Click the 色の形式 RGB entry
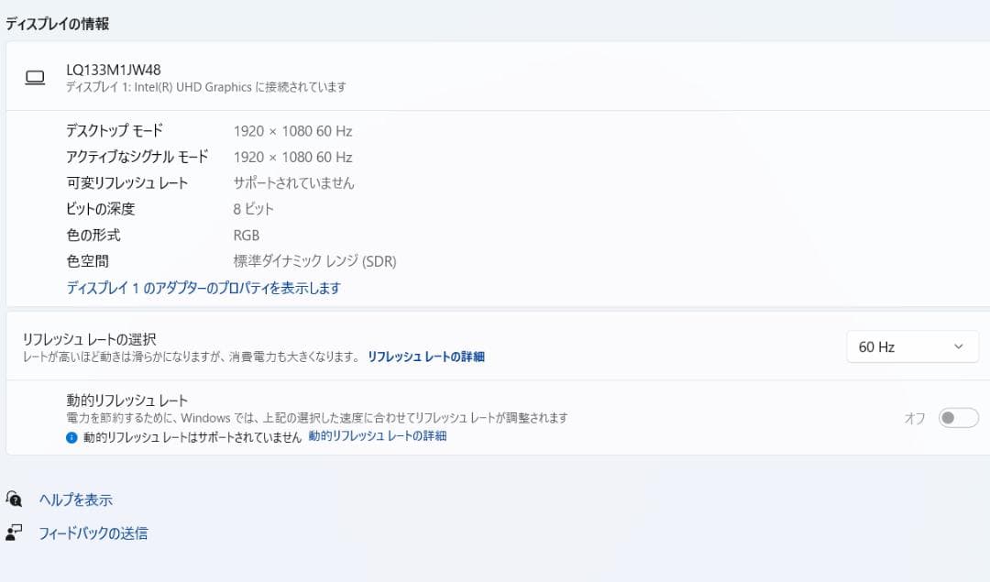This screenshot has width=990, height=582. click(x=245, y=235)
